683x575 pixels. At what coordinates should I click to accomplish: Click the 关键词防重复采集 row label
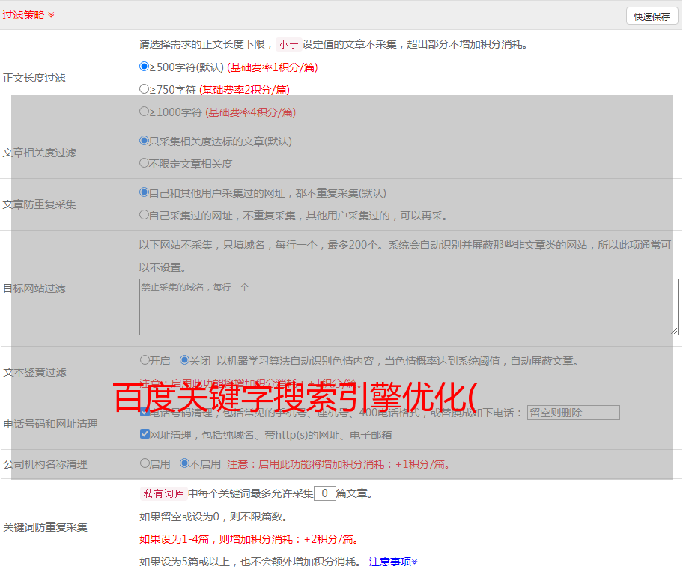click(45, 527)
